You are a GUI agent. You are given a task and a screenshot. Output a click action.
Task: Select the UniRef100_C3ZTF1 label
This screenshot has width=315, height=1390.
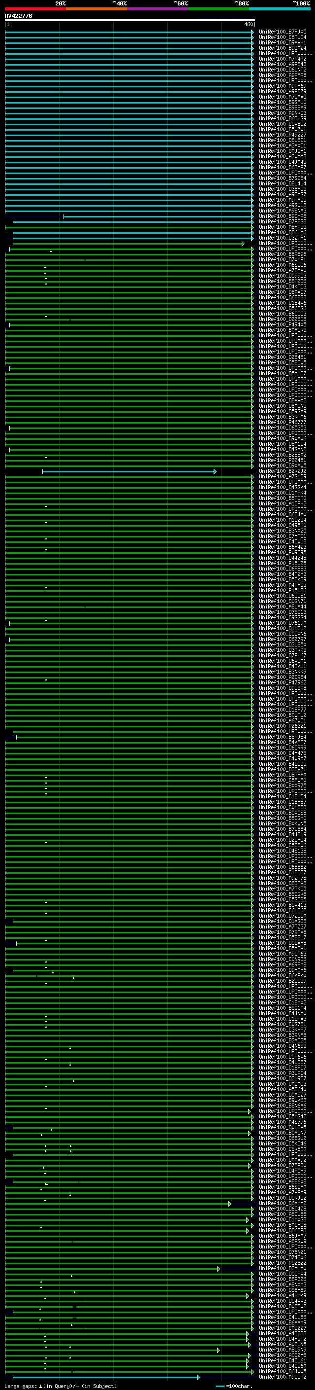[282, 238]
